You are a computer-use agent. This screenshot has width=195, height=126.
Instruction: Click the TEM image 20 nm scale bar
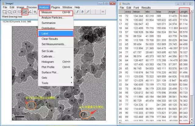pyautogui.click(x=19, y=116)
